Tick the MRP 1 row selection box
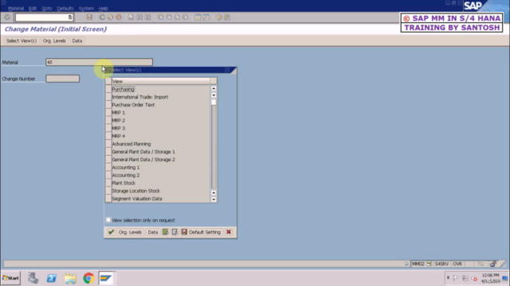The width and height of the screenshot is (510, 286). [x=108, y=113]
